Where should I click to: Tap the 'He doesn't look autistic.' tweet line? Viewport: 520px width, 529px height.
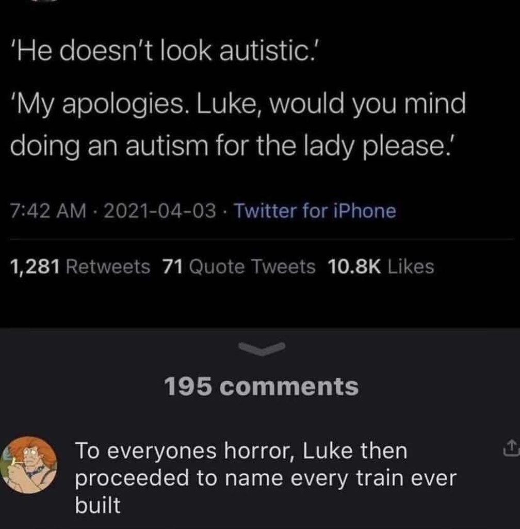point(164,51)
